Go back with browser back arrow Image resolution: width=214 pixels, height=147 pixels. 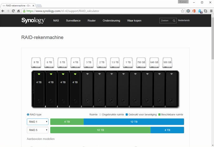(x=3, y=11)
